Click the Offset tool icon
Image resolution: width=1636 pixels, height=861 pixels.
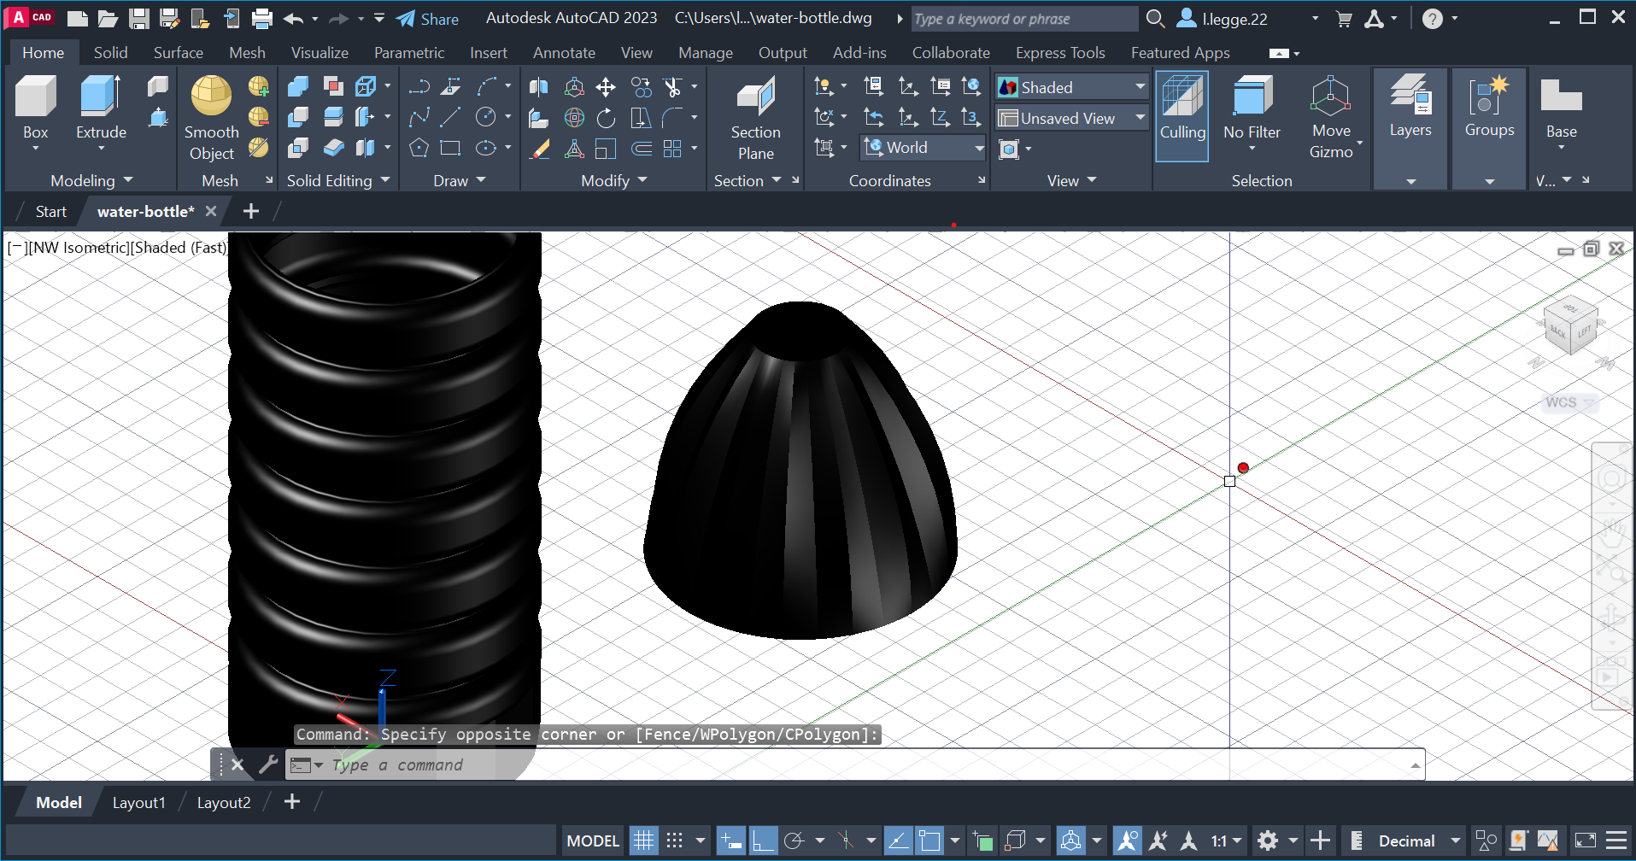click(642, 148)
